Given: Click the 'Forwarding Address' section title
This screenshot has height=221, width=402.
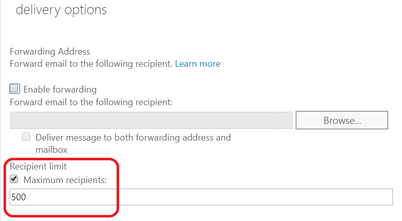Looking at the screenshot, I should [50, 52].
